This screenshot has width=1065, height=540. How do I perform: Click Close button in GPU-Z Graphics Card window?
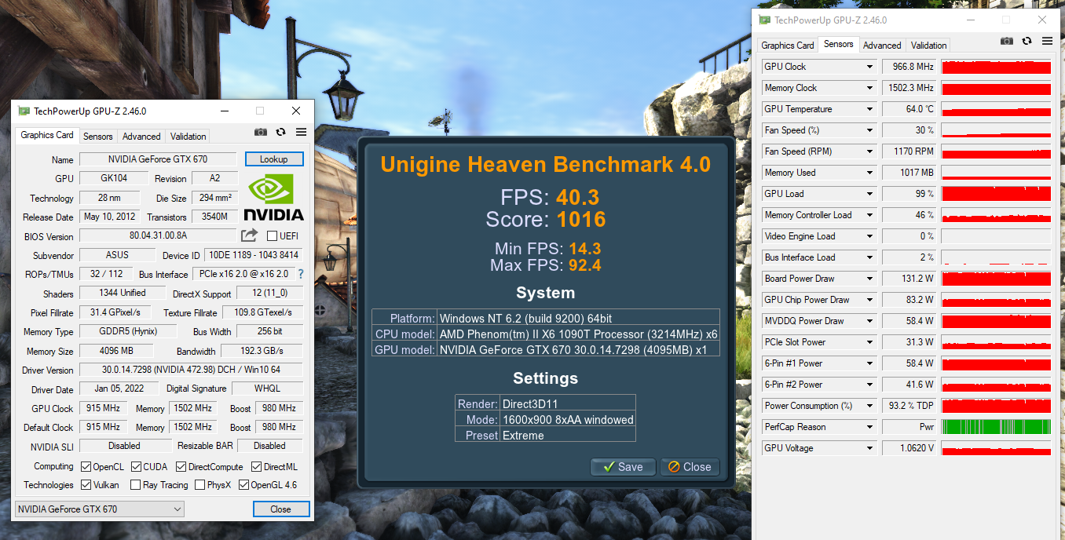tap(280, 509)
